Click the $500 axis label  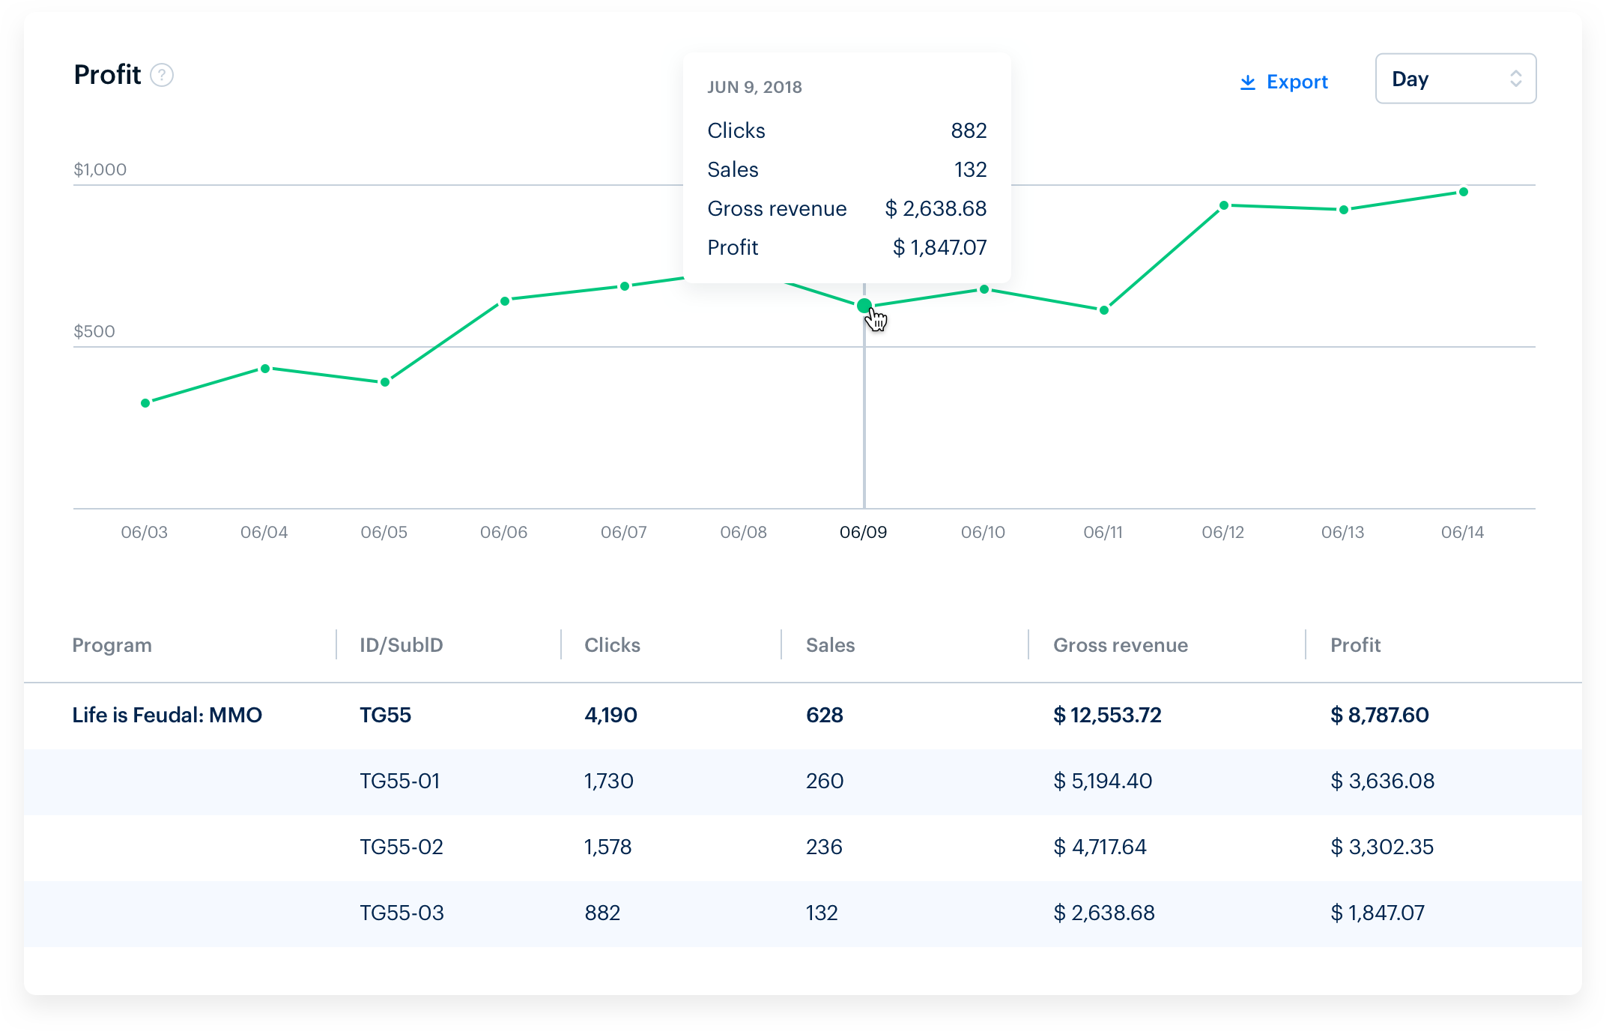coord(94,331)
